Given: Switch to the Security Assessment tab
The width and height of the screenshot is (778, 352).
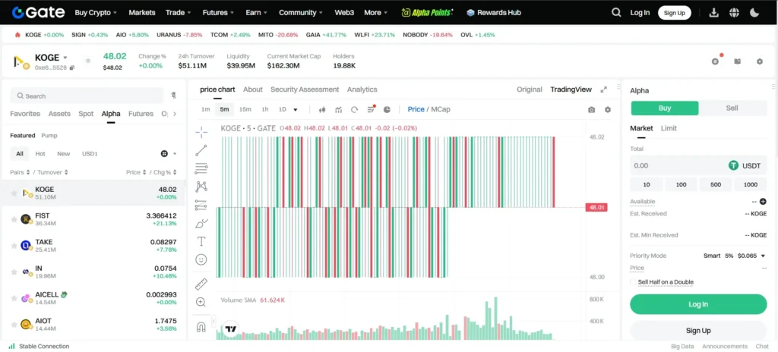Looking at the screenshot, I should 305,90.
